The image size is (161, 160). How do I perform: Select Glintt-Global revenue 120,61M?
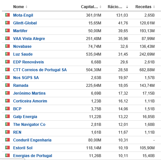point(147,23)
